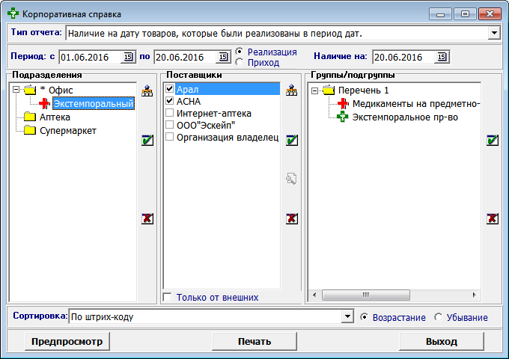Screen dimensions: 509x359
Task: Click into the period start date field 01.06.2016
Action: tap(91, 57)
